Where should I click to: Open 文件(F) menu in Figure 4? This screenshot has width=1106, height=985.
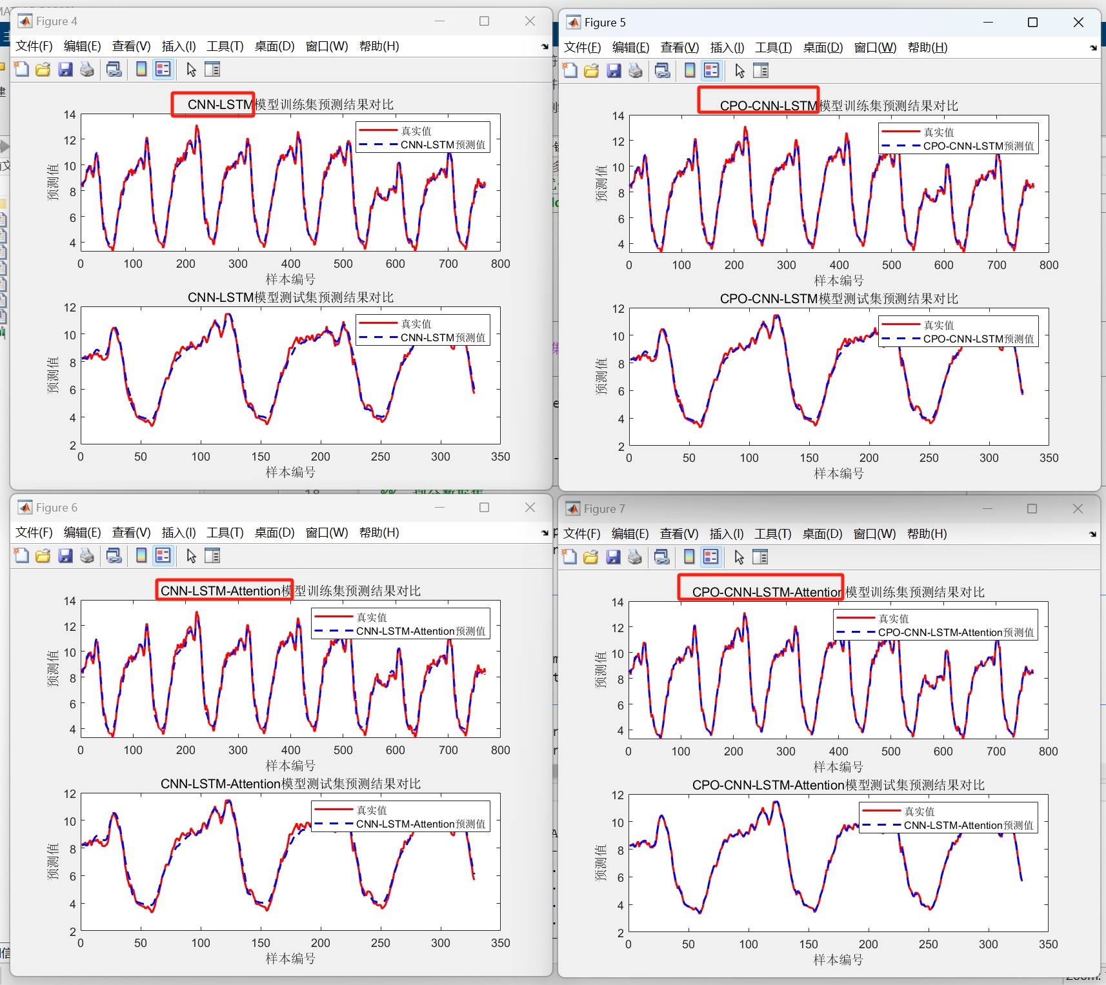point(34,46)
